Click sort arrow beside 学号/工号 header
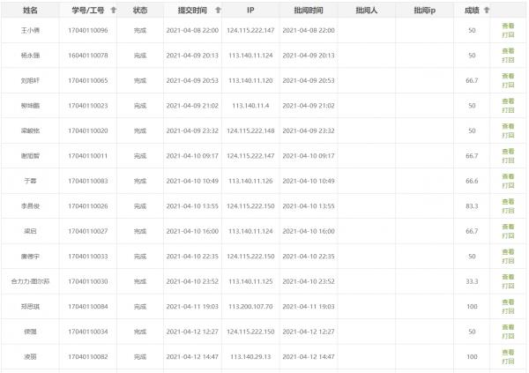The image size is (529, 373). [x=112, y=10]
